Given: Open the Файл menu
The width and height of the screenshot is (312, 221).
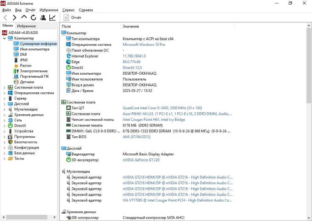Looking at the screenshot, I should tap(6, 10).
